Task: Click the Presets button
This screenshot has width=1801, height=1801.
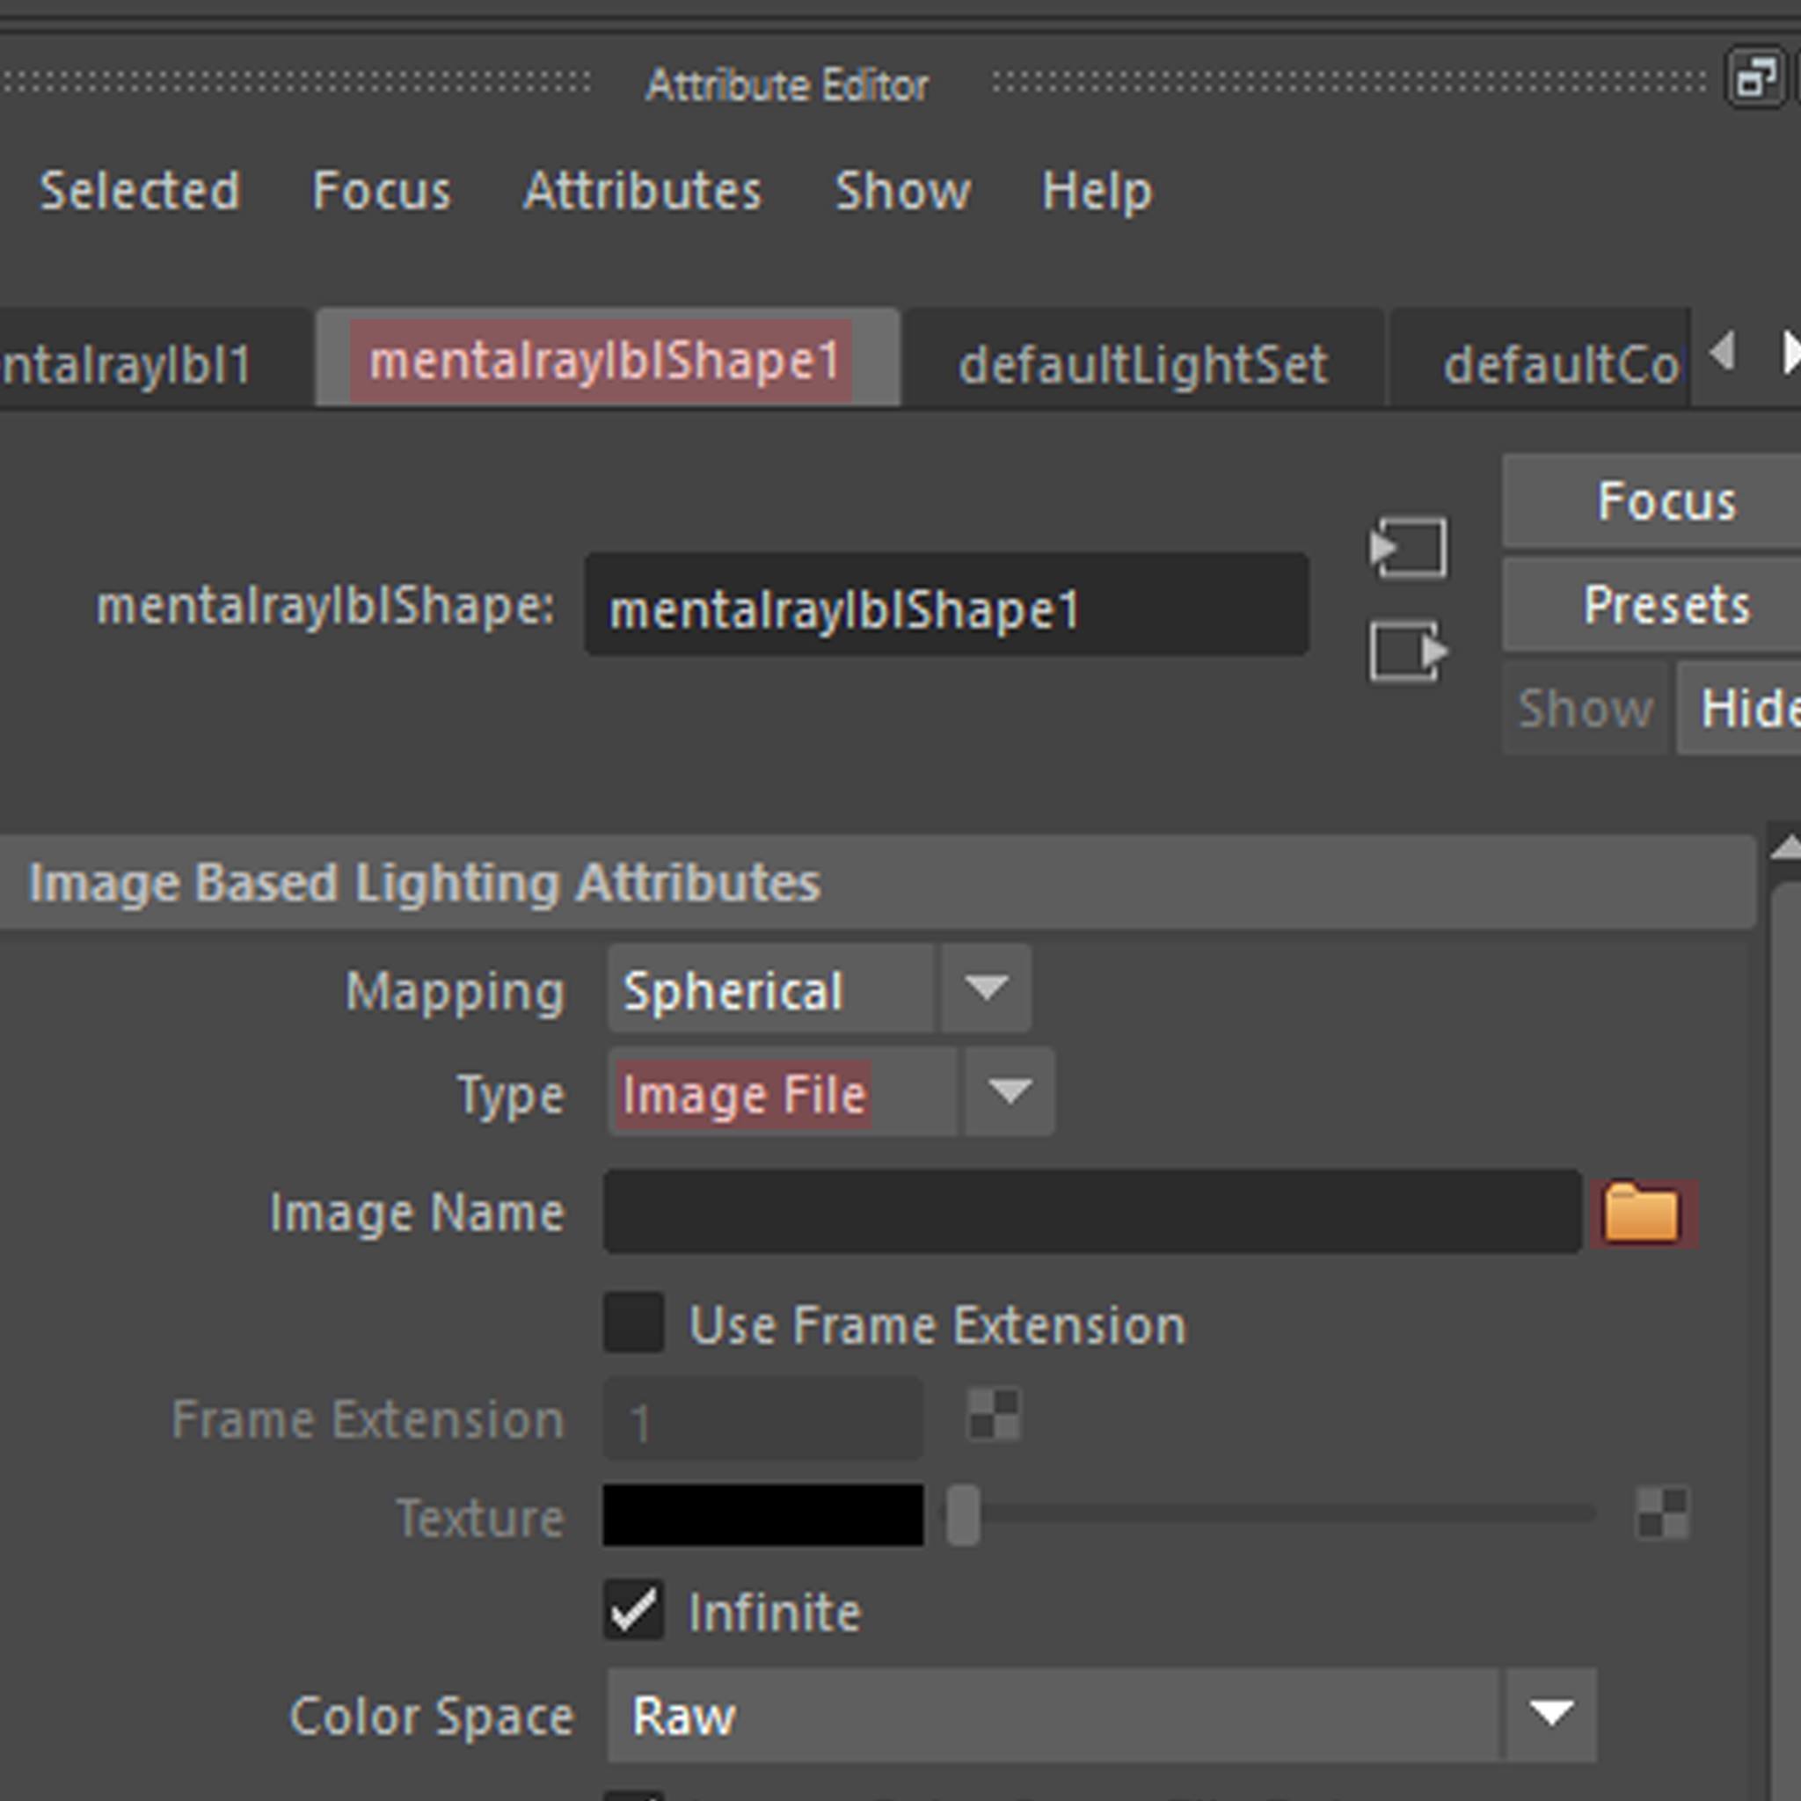Action: (x=1666, y=604)
